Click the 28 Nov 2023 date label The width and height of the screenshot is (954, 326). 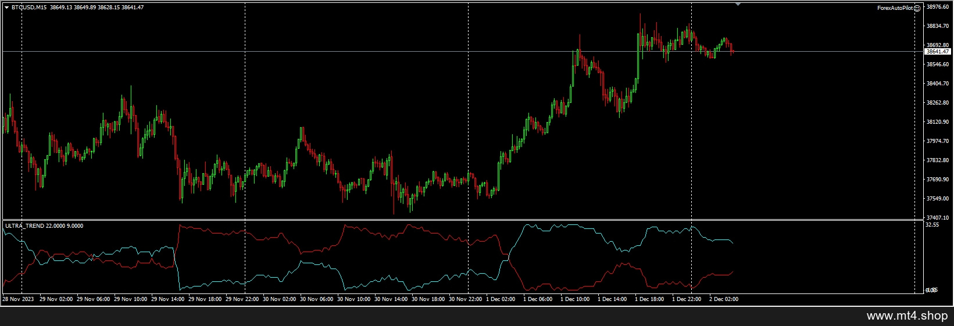18,299
